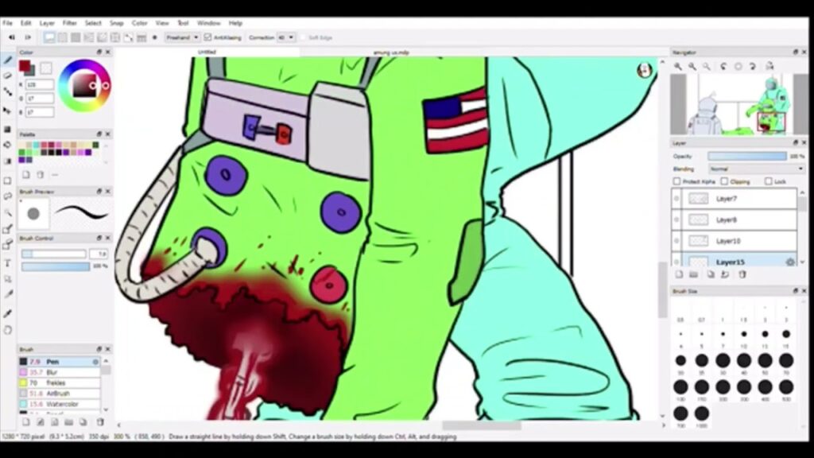814x458 pixels.
Task: Enable the Protect Alpha checkbox
Action: (677, 181)
